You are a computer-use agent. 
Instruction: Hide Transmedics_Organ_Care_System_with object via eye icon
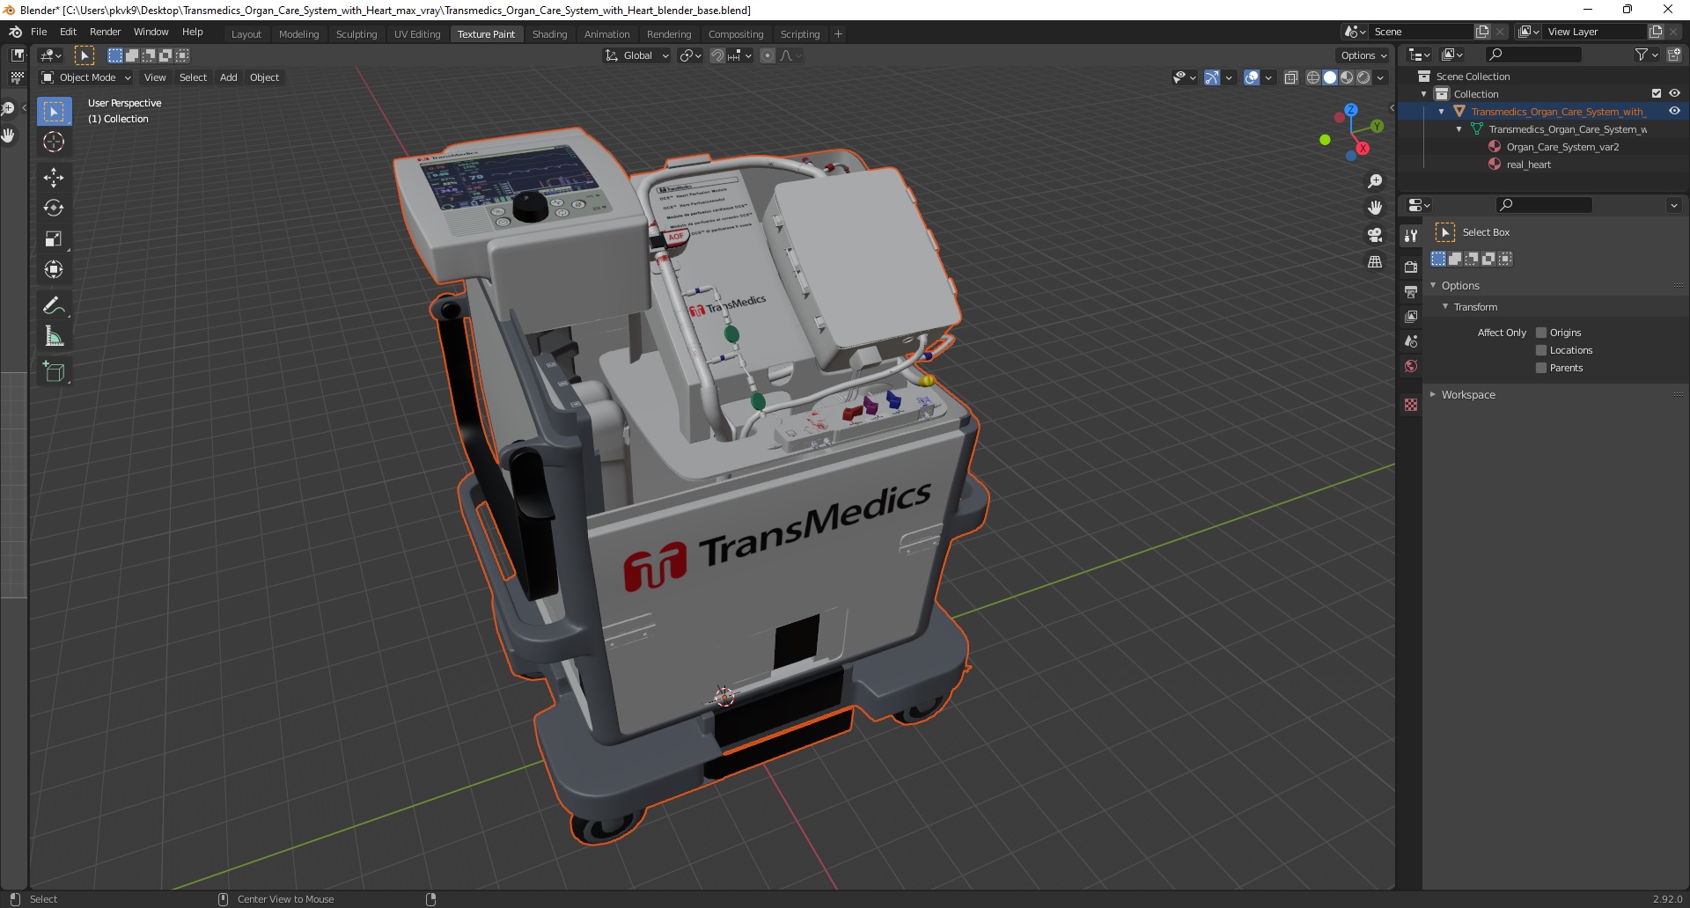pos(1674,111)
